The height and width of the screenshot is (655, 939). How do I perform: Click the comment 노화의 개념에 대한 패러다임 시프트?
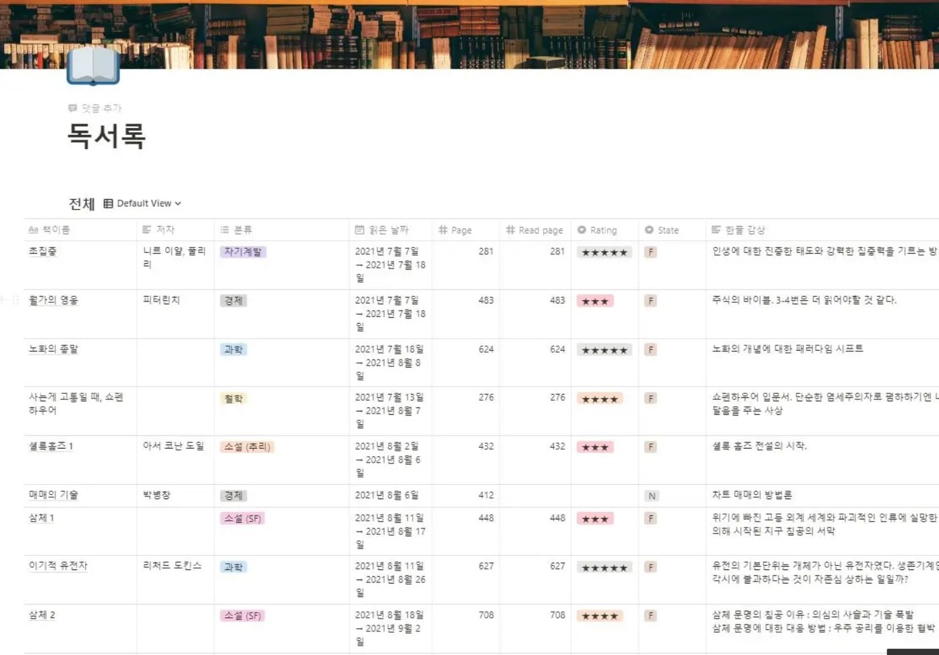tap(787, 349)
